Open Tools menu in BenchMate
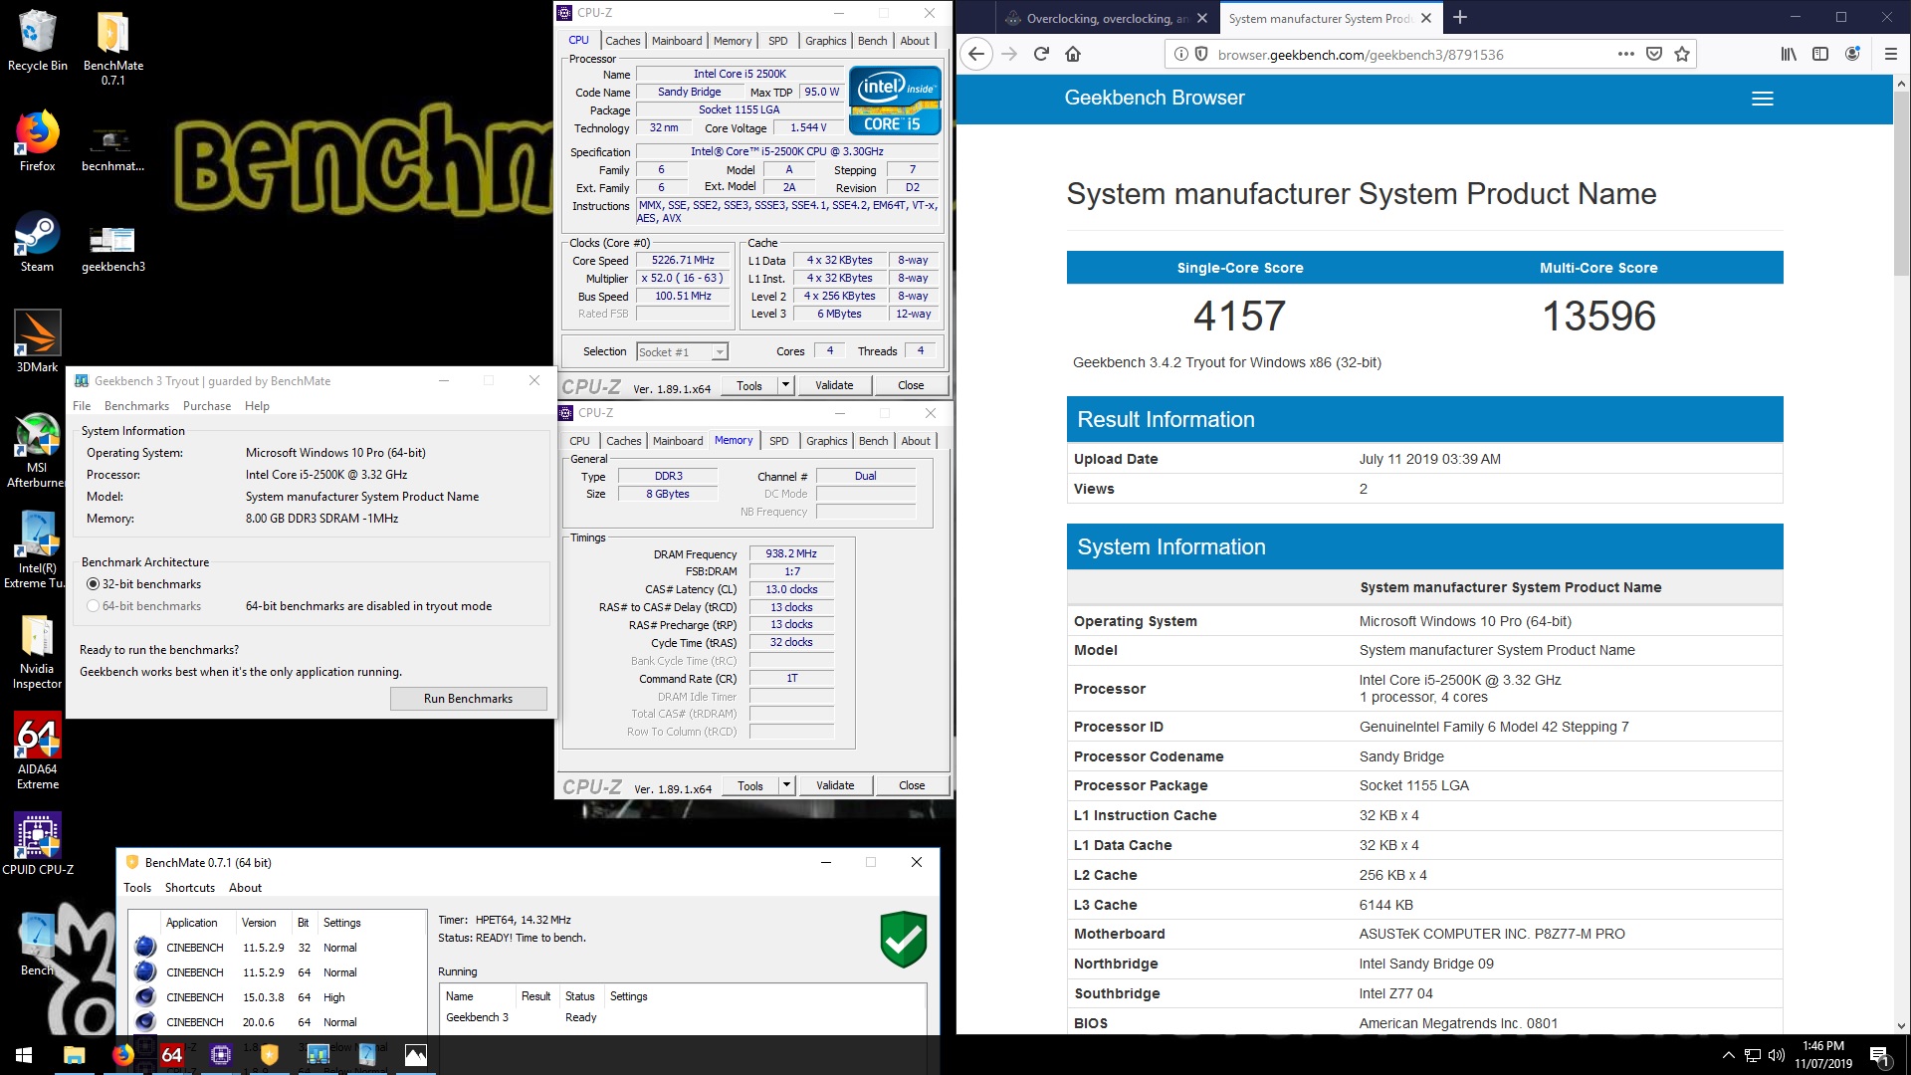The width and height of the screenshot is (1911, 1075). click(137, 888)
